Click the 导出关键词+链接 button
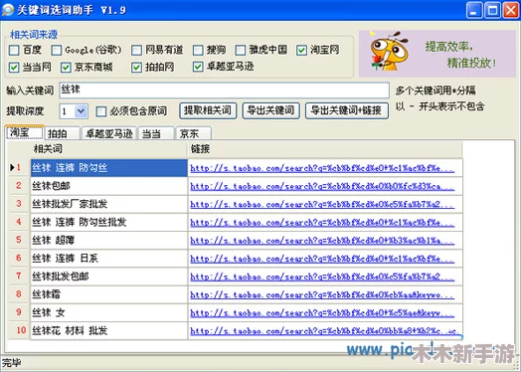The height and width of the screenshot is (372, 521). [x=347, y=110]
